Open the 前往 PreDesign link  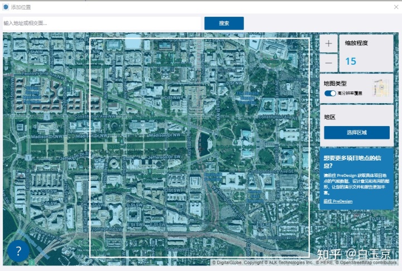338,201
